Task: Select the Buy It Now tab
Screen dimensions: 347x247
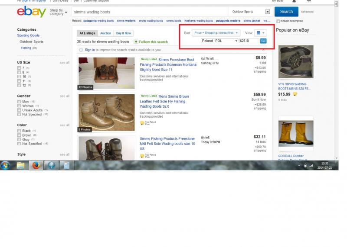Action: (x=123, y=33)
